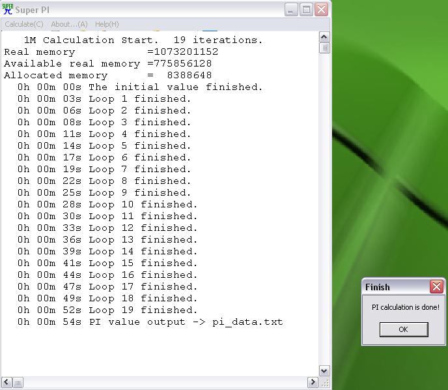Click the vertical scrollbar up arrow
This screenshot has height=390, width=448.
click(324, 37)
